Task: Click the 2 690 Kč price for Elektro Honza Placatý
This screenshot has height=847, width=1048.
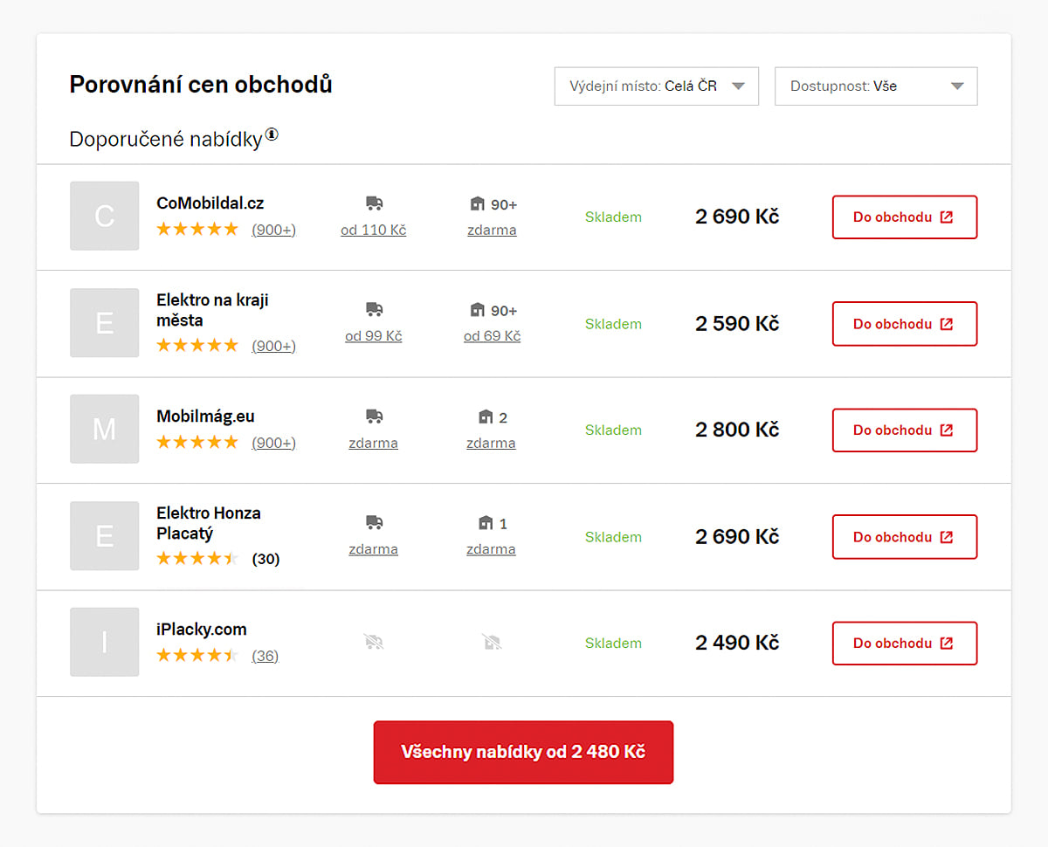Action: coord(737,536)
